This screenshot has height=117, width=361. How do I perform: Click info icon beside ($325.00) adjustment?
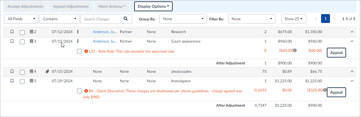coord(325,90)
